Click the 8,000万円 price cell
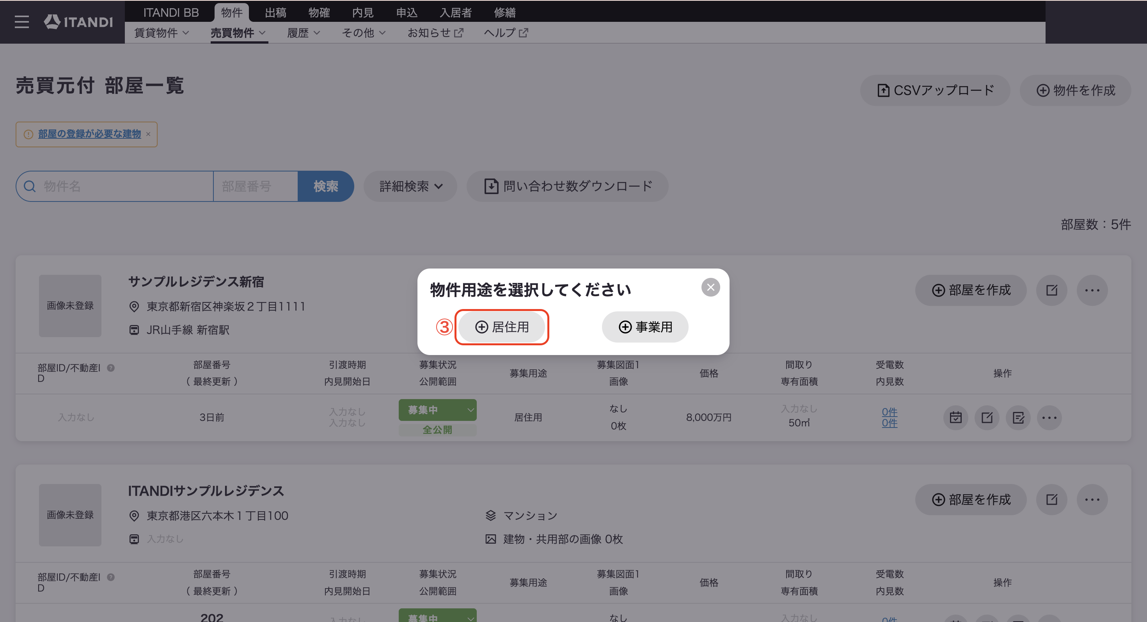 [708, 417]
